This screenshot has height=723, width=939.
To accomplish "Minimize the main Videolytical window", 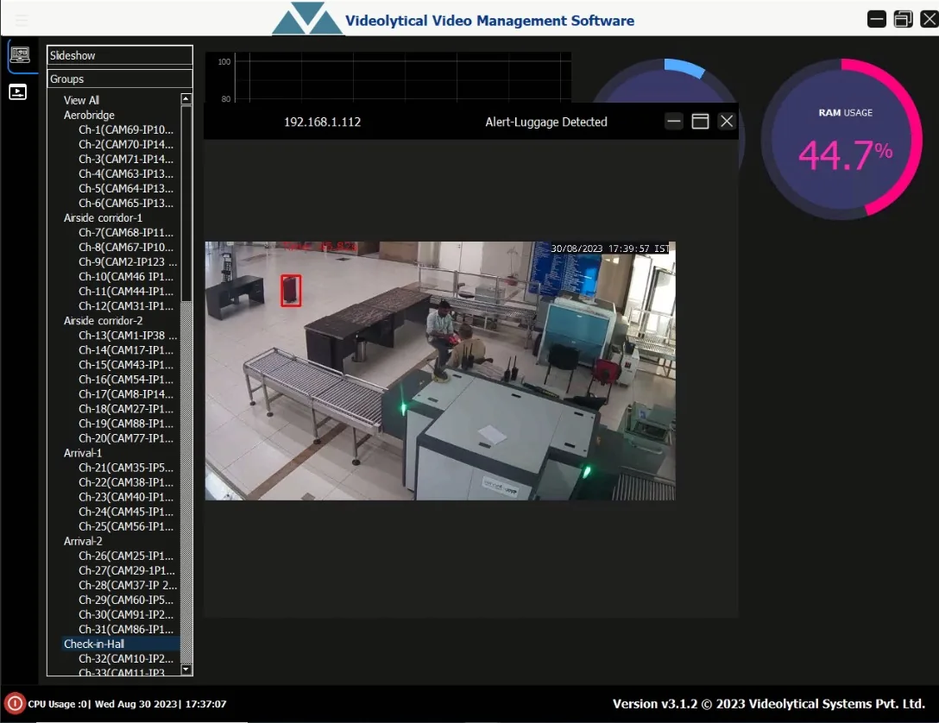I will [x=877, y=19].
